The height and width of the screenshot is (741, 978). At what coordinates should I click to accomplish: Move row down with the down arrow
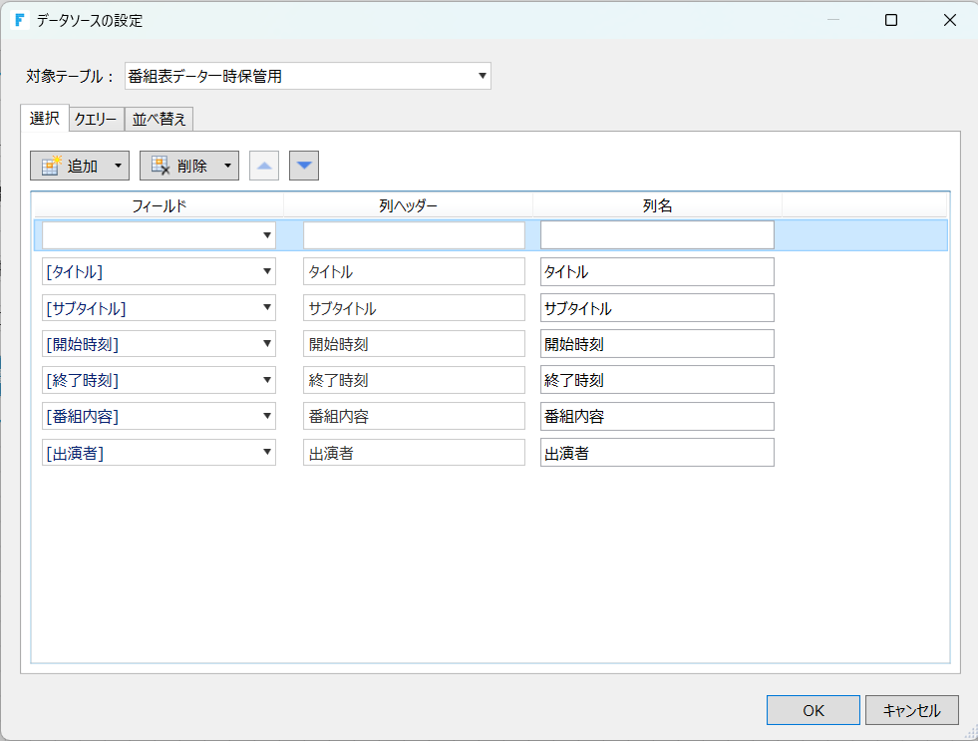(304, 166)
